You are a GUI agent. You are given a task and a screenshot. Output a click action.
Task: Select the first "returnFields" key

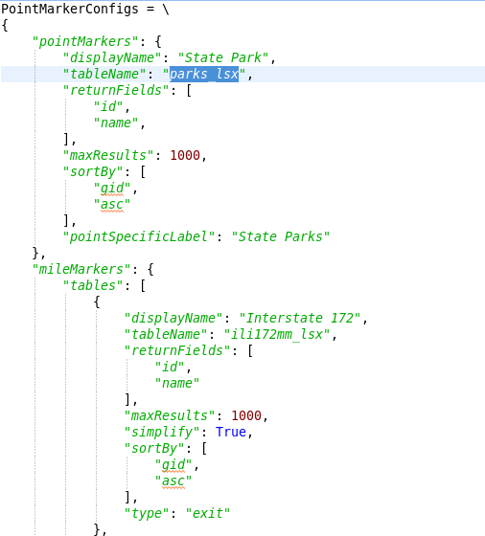(116, 91)
